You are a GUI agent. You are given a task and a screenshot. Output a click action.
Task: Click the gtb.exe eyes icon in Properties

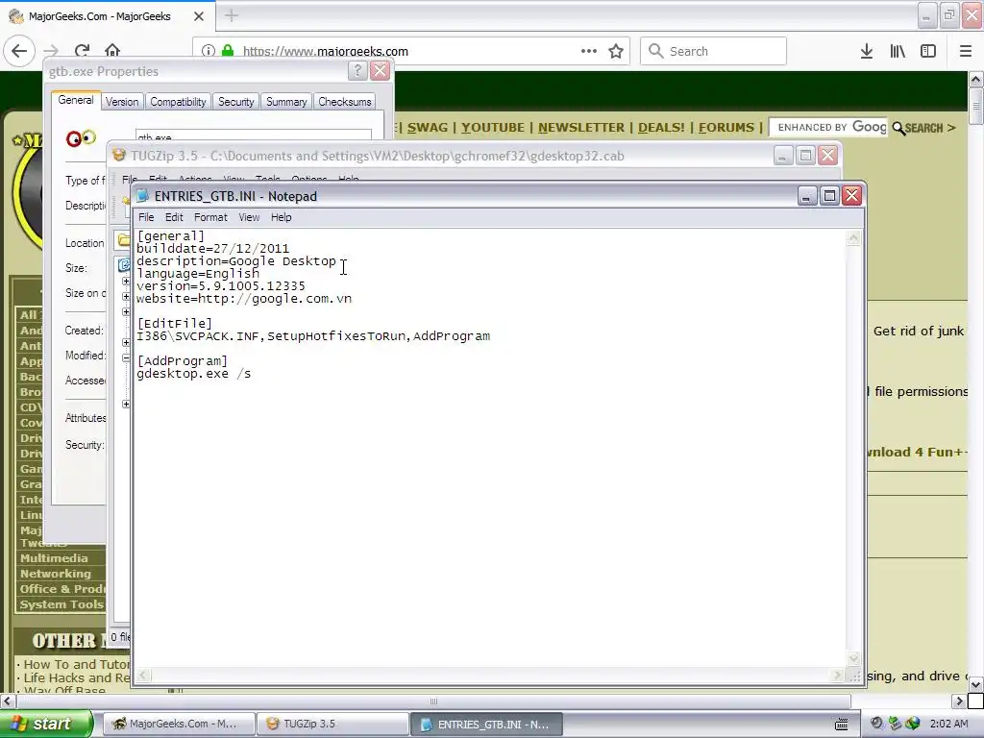(x=81, y=137)
